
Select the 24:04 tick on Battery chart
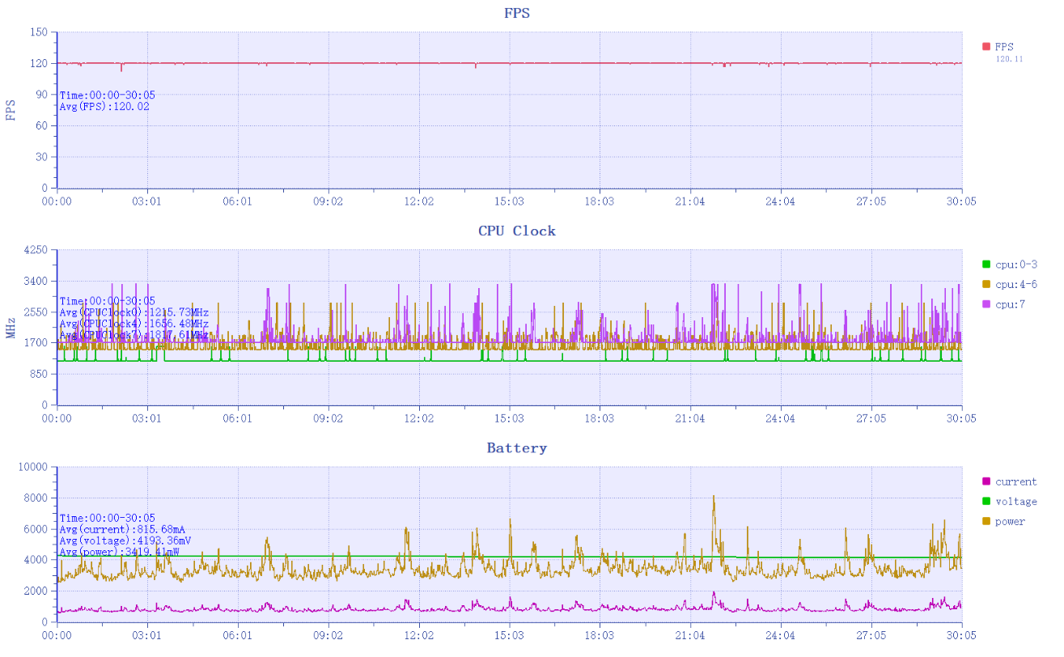pos(780,636)
